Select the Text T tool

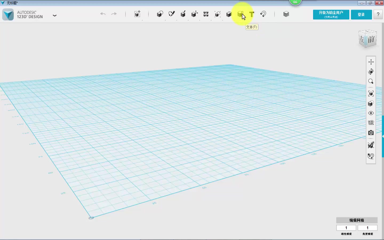[x=252, y=14]
